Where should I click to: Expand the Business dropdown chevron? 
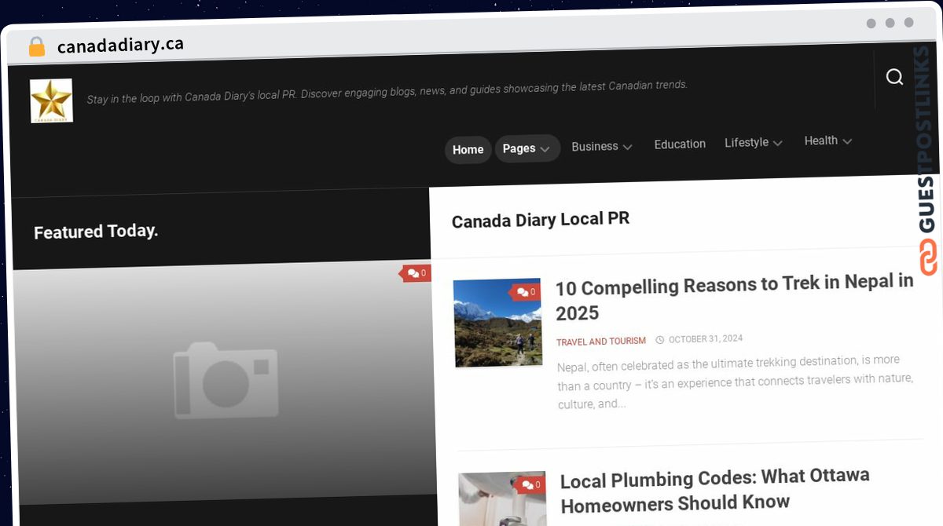point(627,147)
